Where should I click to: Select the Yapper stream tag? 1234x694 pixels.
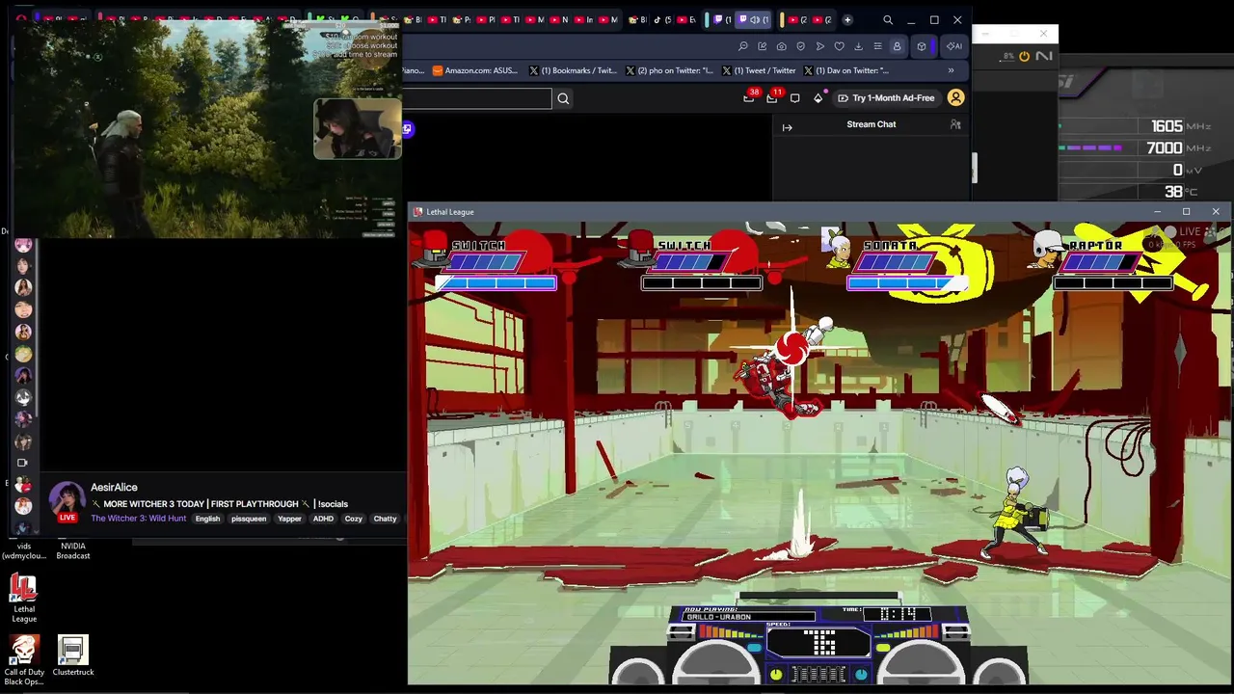289,519
